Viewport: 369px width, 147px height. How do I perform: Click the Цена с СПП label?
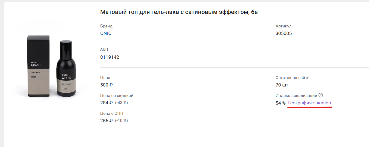(112, 113)
